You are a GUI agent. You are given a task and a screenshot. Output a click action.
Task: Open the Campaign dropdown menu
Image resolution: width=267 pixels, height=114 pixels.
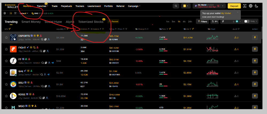click(134, 6)
